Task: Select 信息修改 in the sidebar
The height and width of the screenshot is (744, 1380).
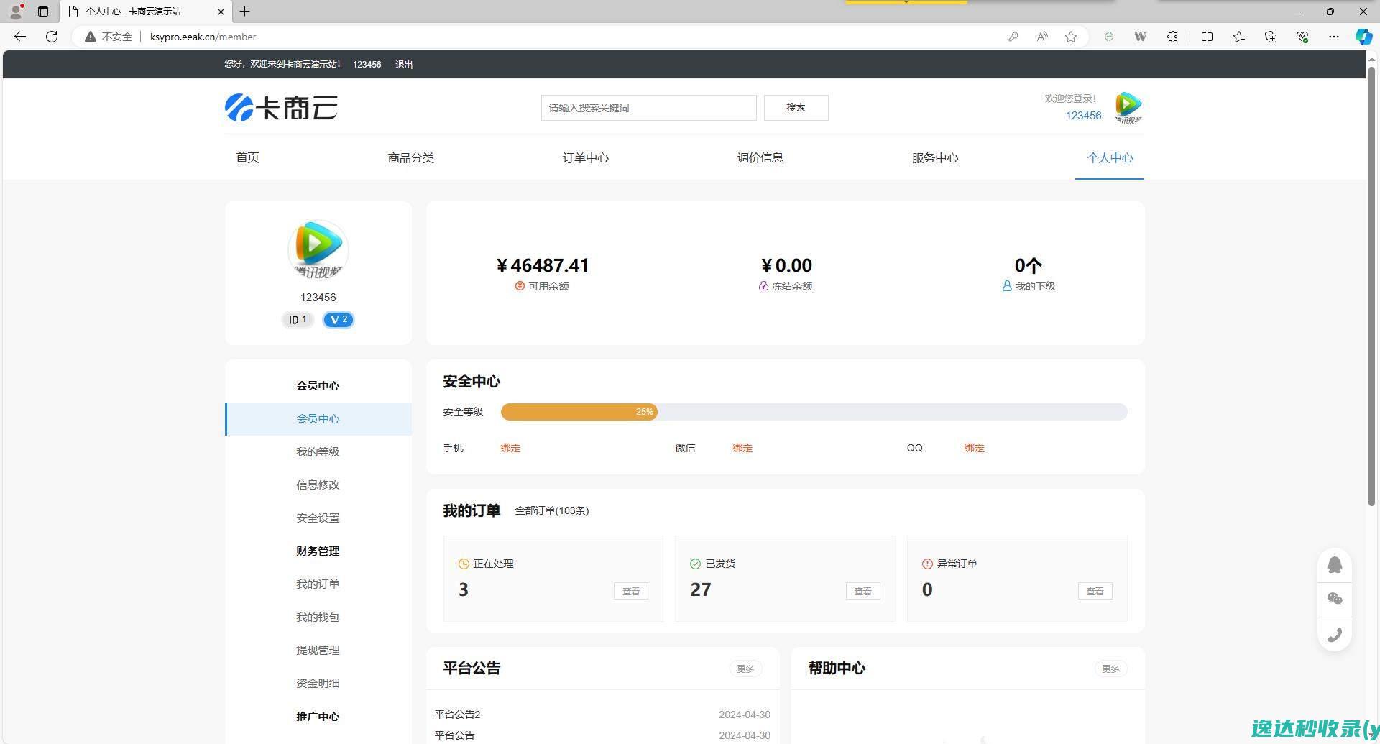Action: 318,485
